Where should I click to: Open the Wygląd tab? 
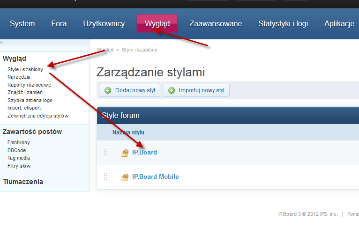pyautogui.click(x=157, y=24)
